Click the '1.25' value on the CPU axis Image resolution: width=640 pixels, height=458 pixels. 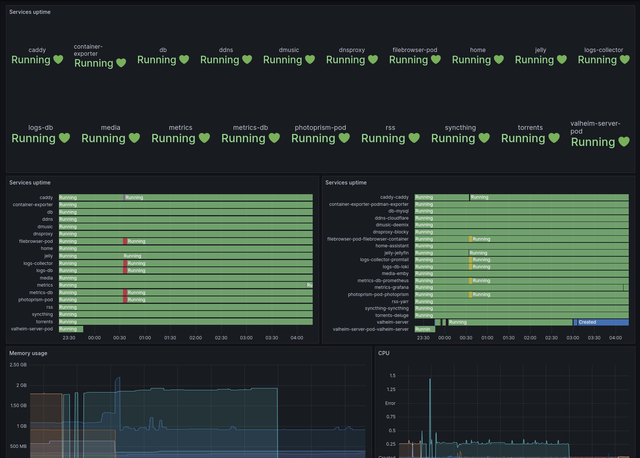[x=391, y=390]
